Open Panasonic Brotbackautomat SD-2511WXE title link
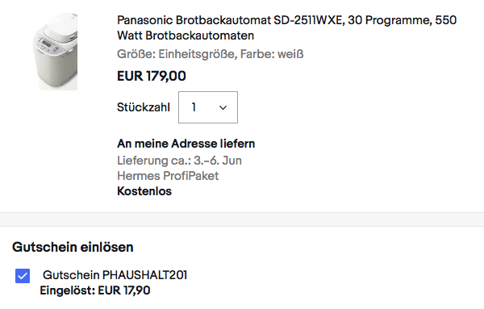 coord(286,27)
